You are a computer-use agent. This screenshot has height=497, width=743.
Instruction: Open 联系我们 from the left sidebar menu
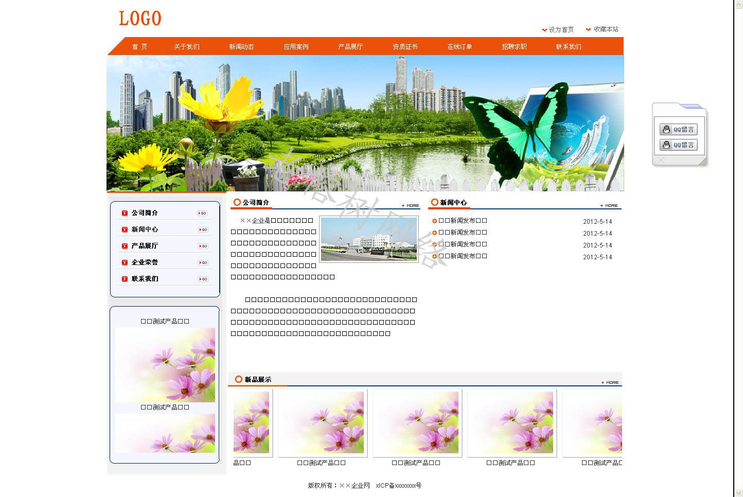[x=145, y=279]
